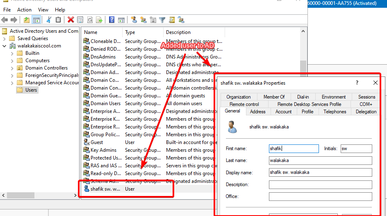Viewport: 387px width, 216px height.
Task: Expand the Computers folder
Action: (x=12, y=61)
